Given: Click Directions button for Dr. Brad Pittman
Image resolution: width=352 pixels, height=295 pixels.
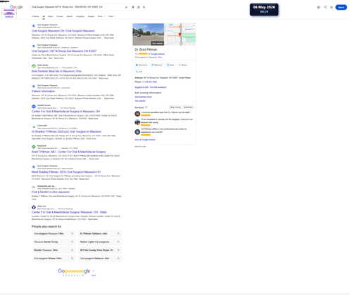Looking at the screenshot, I should pyautogui.click(x=142, y=65).
